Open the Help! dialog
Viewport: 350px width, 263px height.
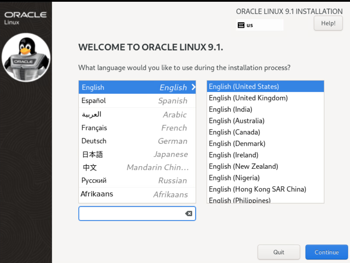coord(328,23)
